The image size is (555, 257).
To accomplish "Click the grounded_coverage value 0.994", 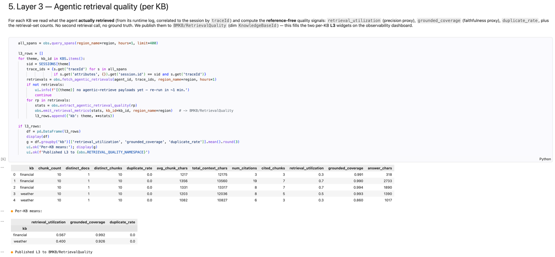I will coord(358,187).
